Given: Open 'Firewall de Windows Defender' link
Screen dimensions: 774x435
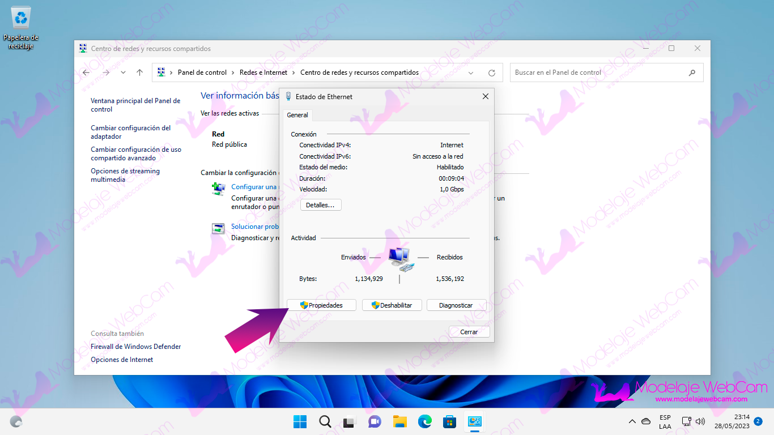Looking at the screenshot, I should coord(135,347).
